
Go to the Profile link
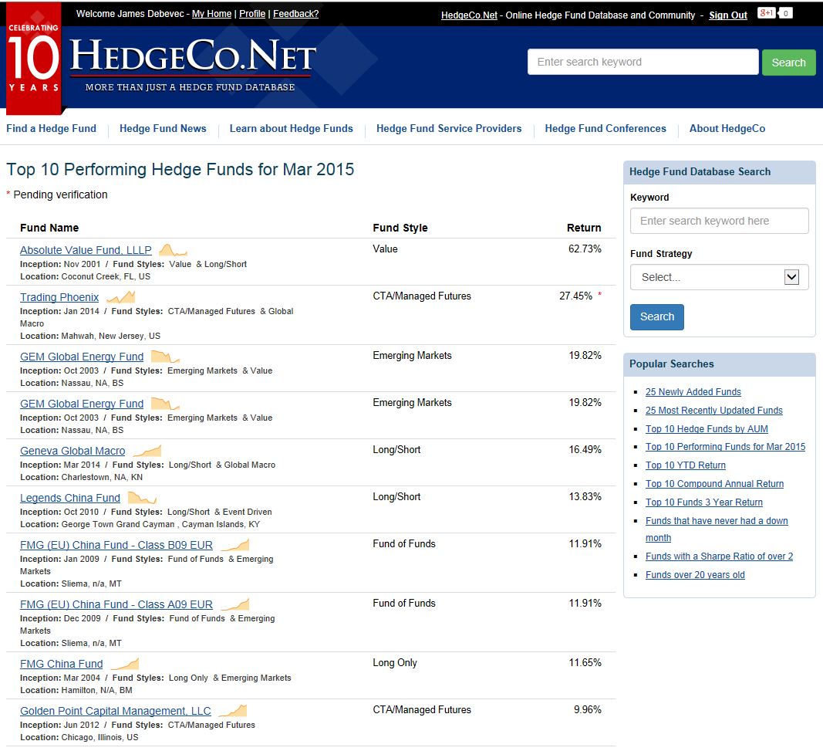[252, 14]
